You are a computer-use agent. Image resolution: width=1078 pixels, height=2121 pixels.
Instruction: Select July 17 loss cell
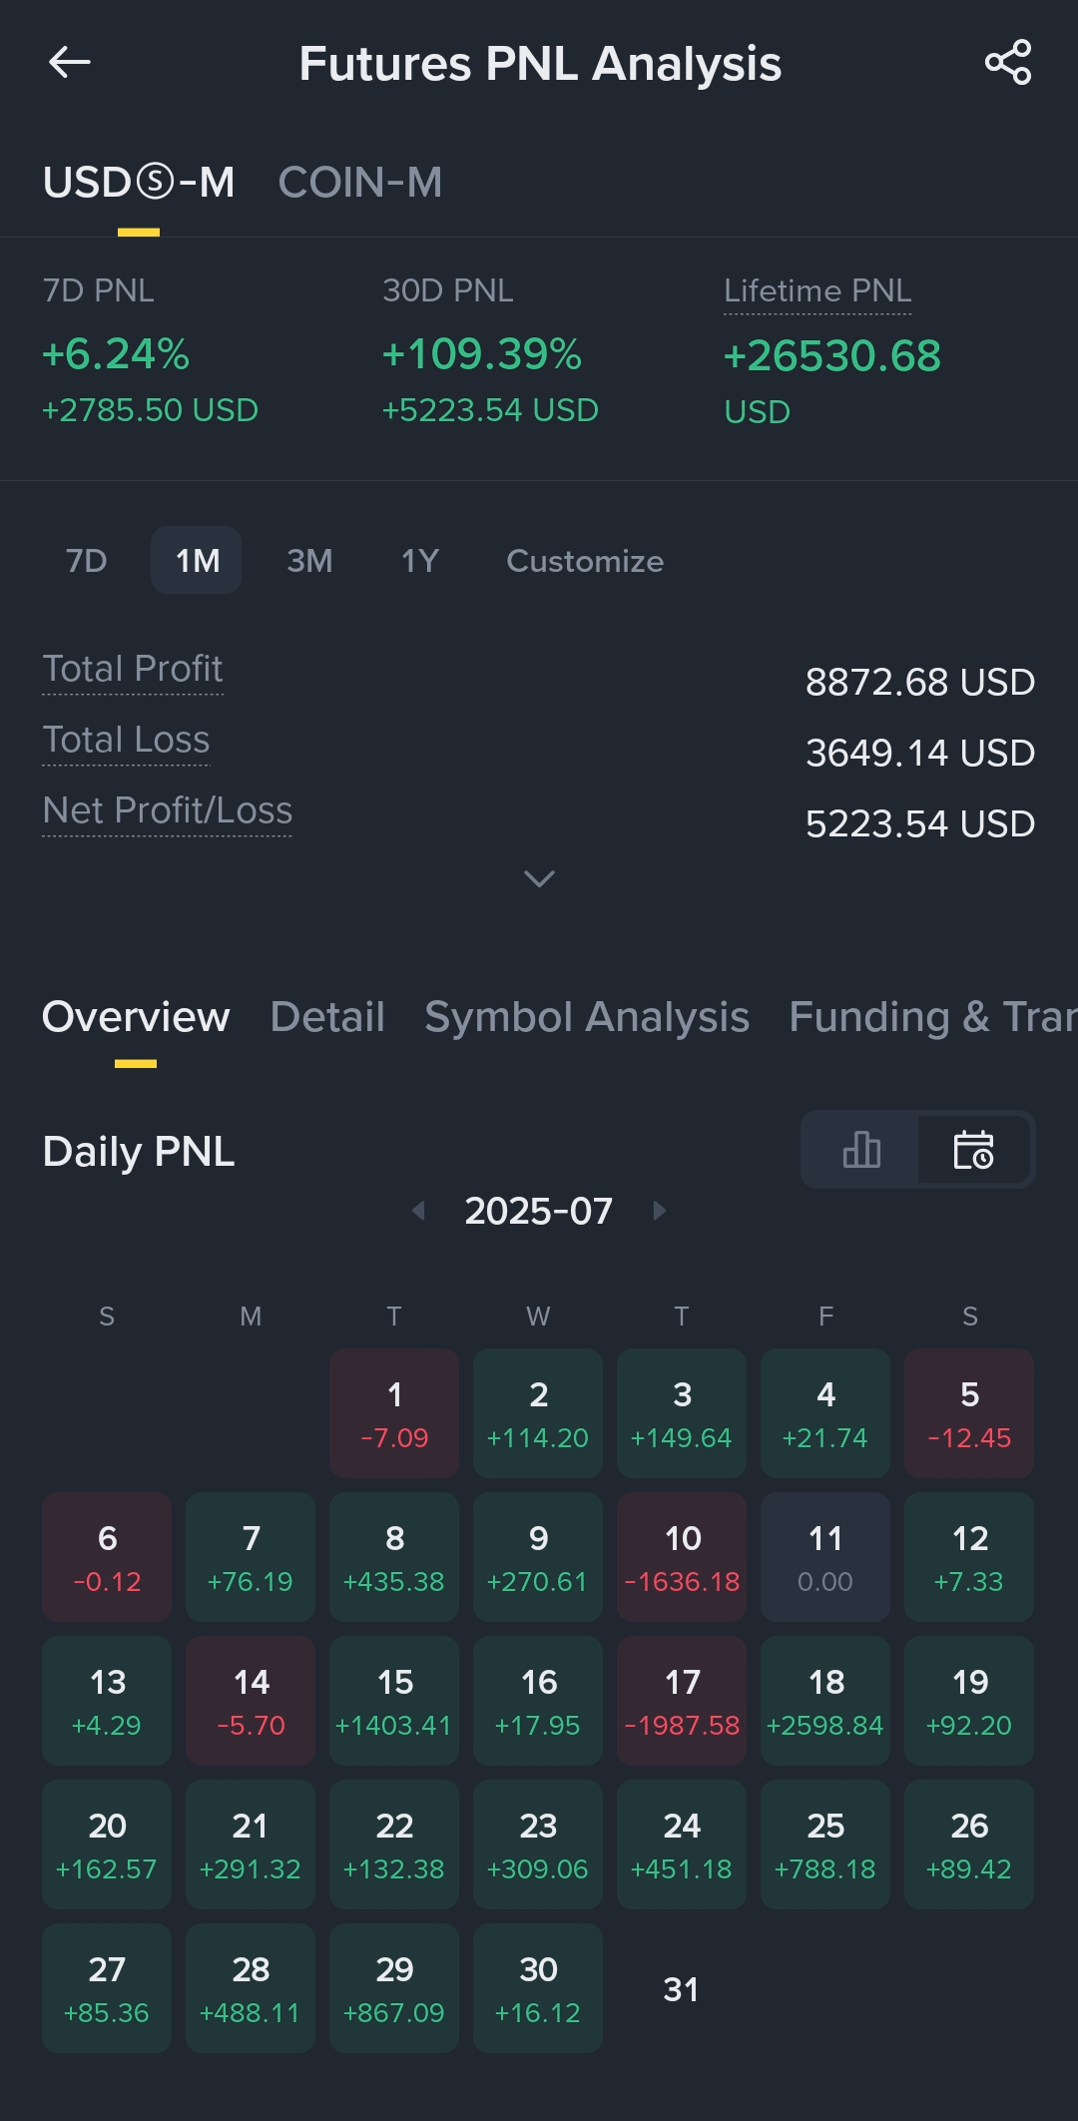click(x=682, y=1701)
